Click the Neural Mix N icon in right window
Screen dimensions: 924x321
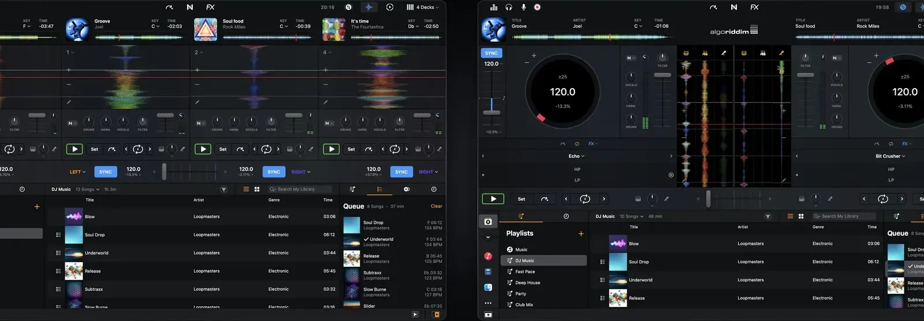734,7
